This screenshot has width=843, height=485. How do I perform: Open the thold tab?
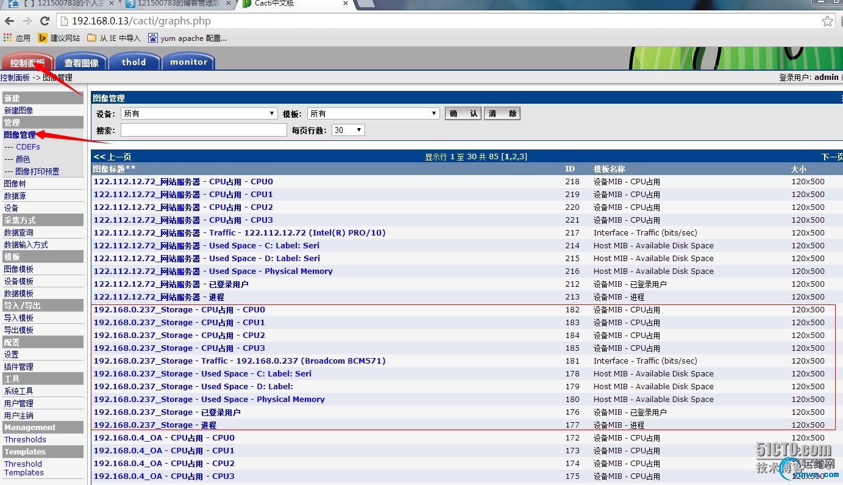pyautogui.click(x=134, y=62)
